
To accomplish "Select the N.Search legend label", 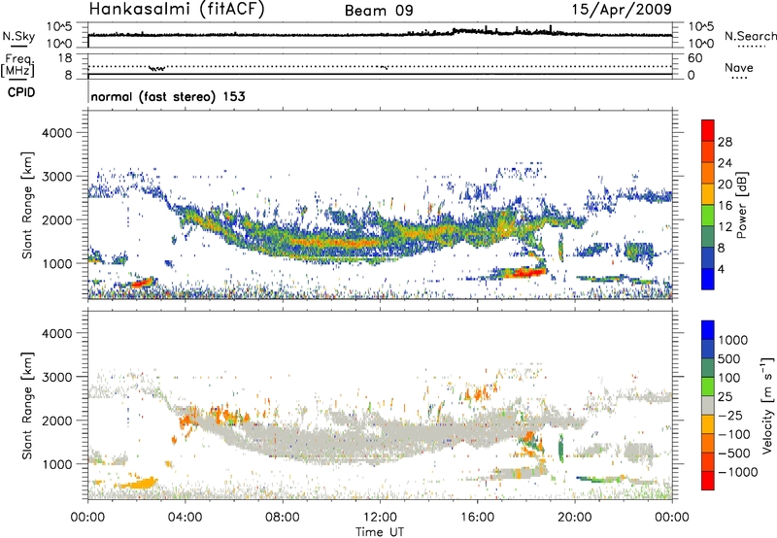I will point(750,36).
